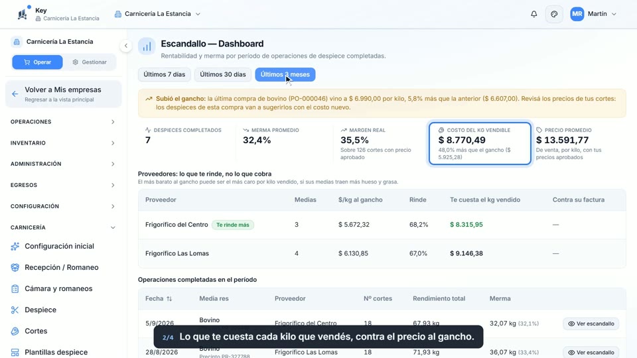The width and height of the screenshot is (637, 358).
Task: Open the theme palette icon
Action: click(x=554, y=14)
